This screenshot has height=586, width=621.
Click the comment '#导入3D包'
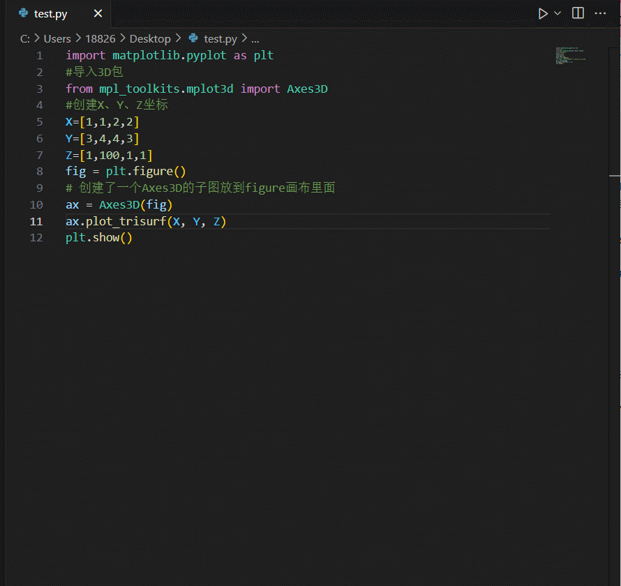pos(94,72)
